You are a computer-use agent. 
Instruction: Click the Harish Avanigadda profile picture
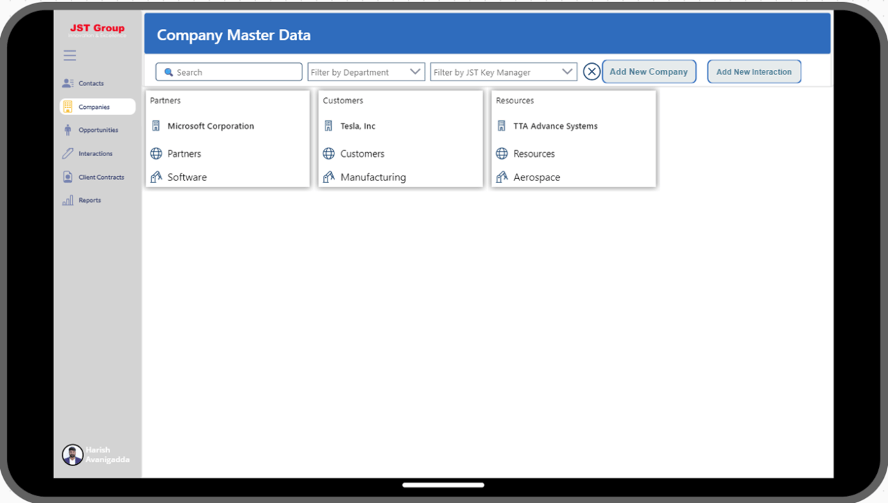[x=72, y=454]
